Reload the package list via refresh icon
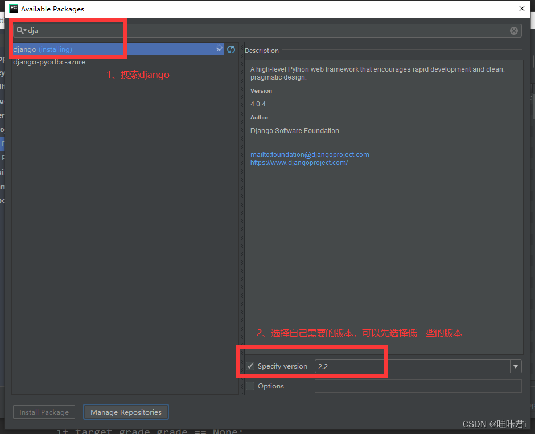The height and width of the screenshot is (434, 535). (x=231, y=49)
